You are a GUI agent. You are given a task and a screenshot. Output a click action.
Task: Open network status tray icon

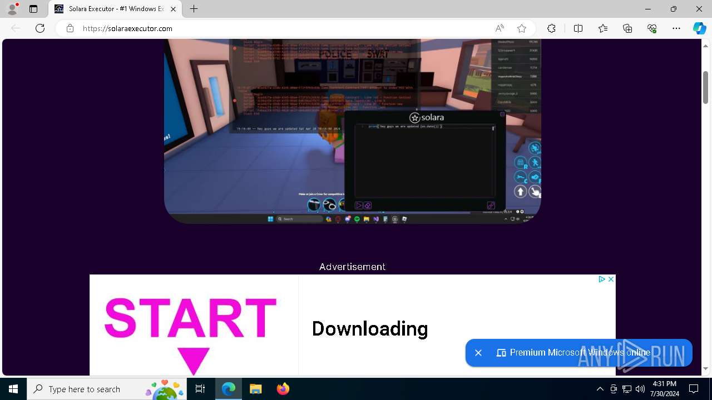627,389
